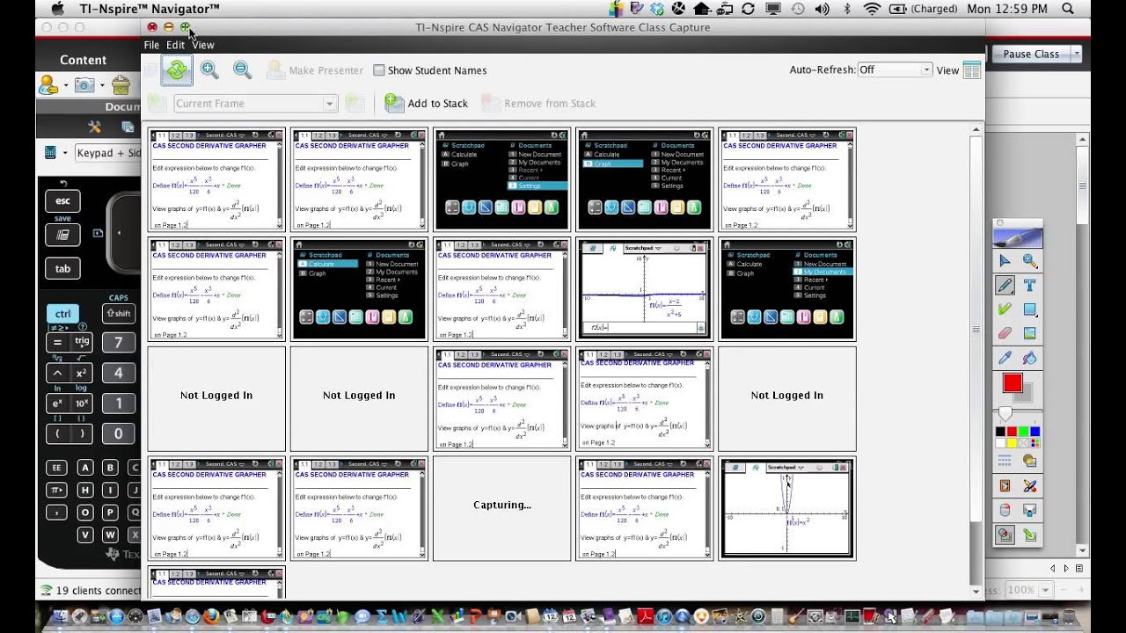Click the camera screen capture icon
The width and height of the screenshot is (1126, 633).
(84, 84)
